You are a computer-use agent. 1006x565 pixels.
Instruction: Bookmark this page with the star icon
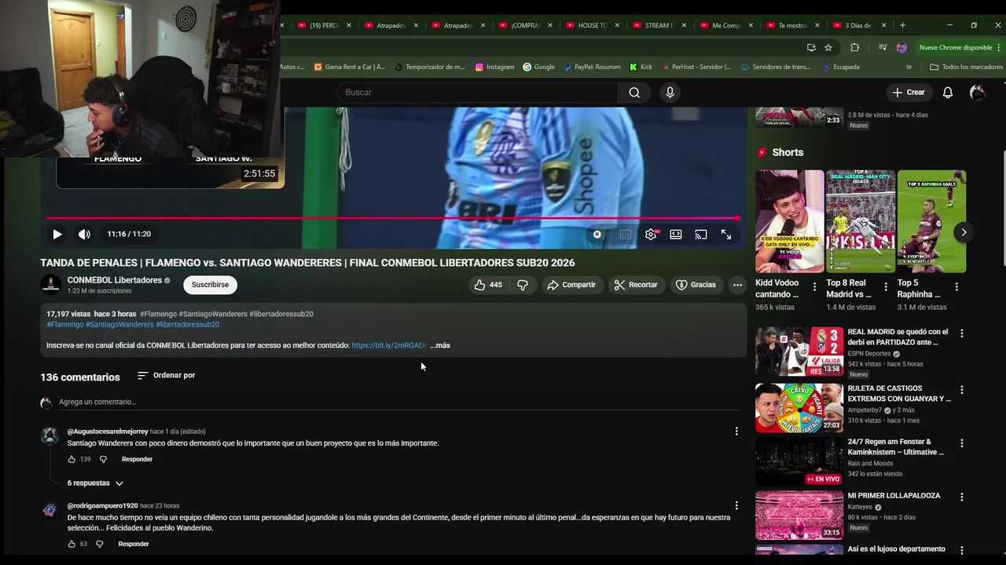click(828, 47)
